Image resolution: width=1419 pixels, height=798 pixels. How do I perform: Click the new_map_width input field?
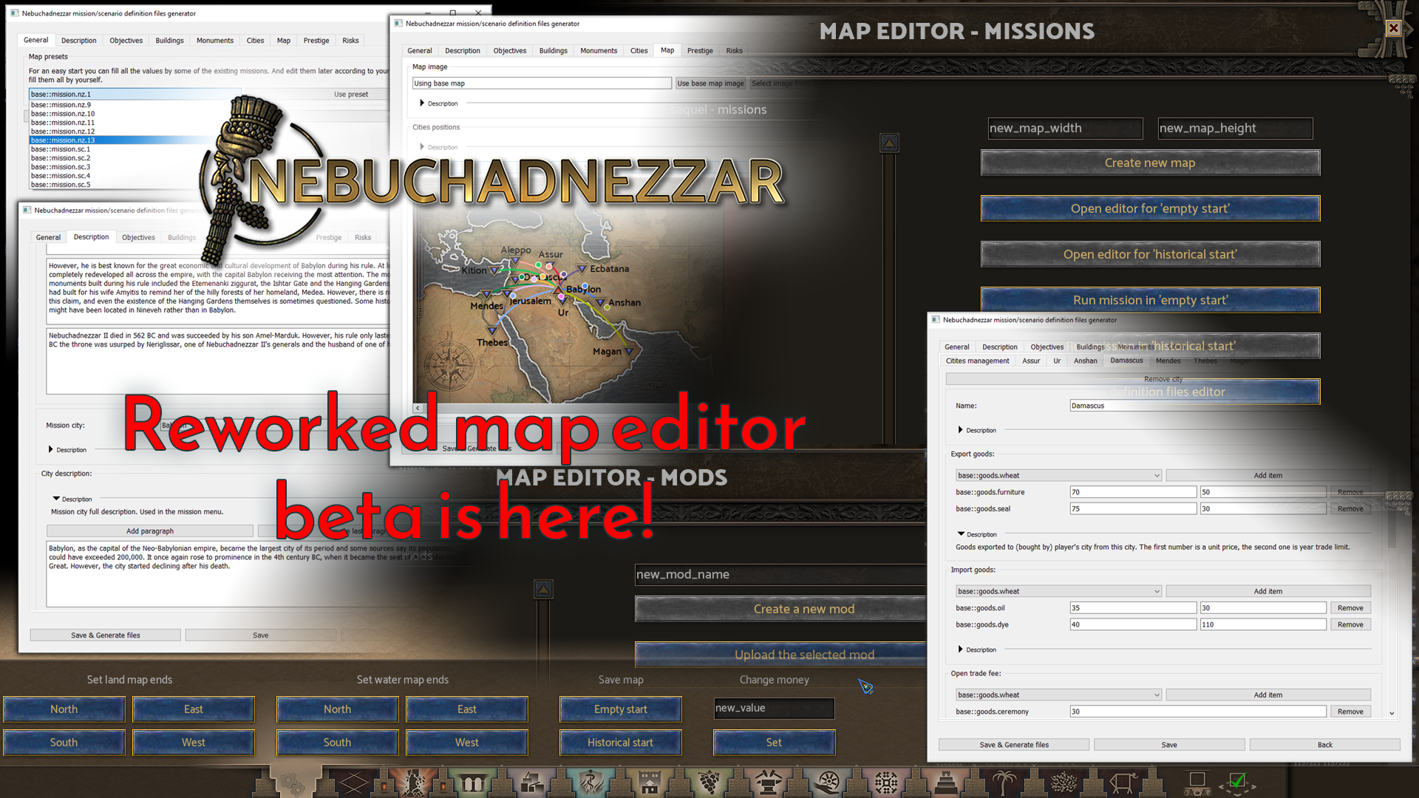[x=1065, y=129]
